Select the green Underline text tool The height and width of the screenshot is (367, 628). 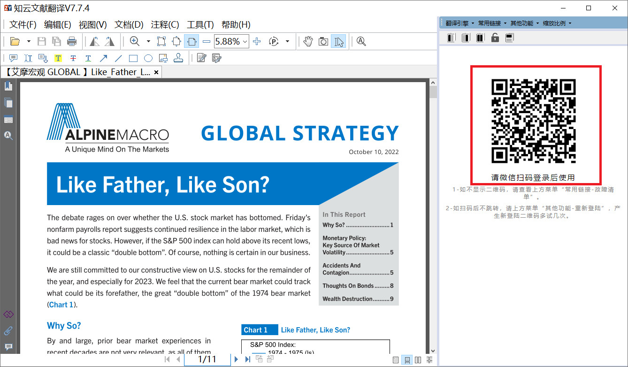88,58
